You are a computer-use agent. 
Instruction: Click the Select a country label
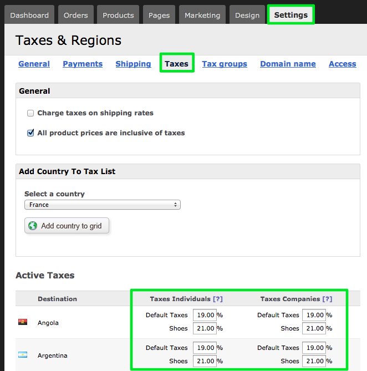point(54,194)
